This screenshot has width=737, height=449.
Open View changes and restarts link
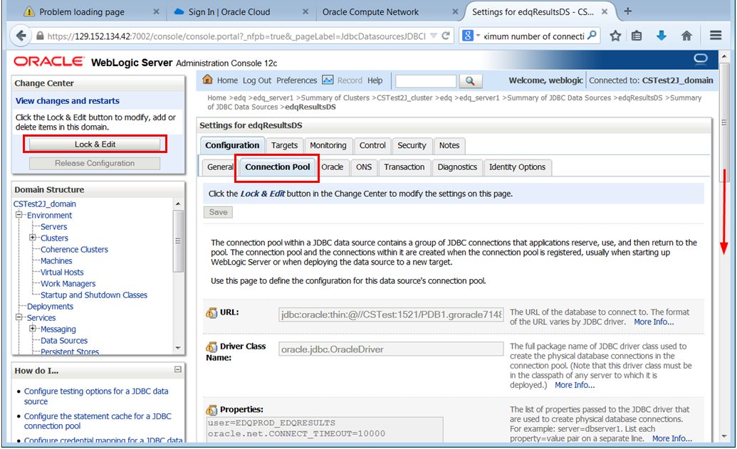(x=67, y=101)
